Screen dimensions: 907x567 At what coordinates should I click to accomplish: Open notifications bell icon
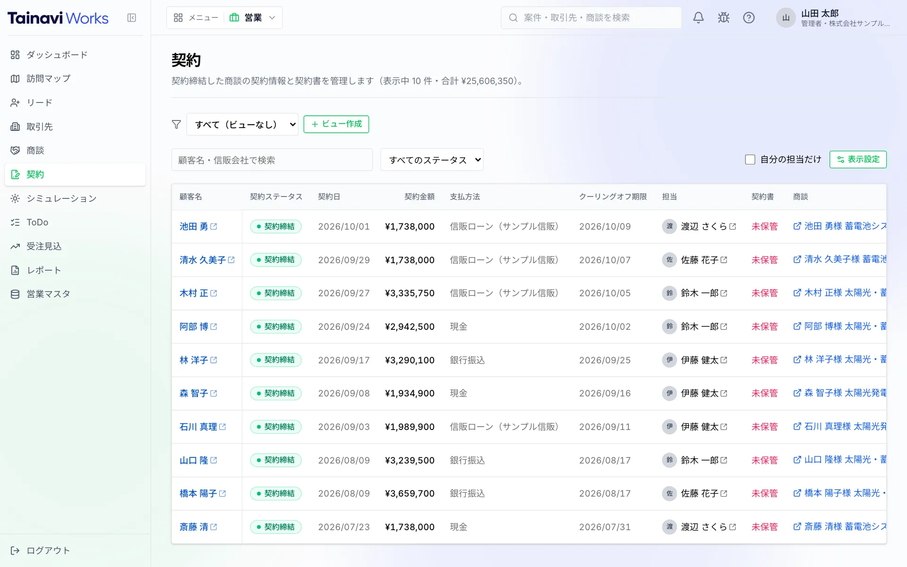click(698, 18)
